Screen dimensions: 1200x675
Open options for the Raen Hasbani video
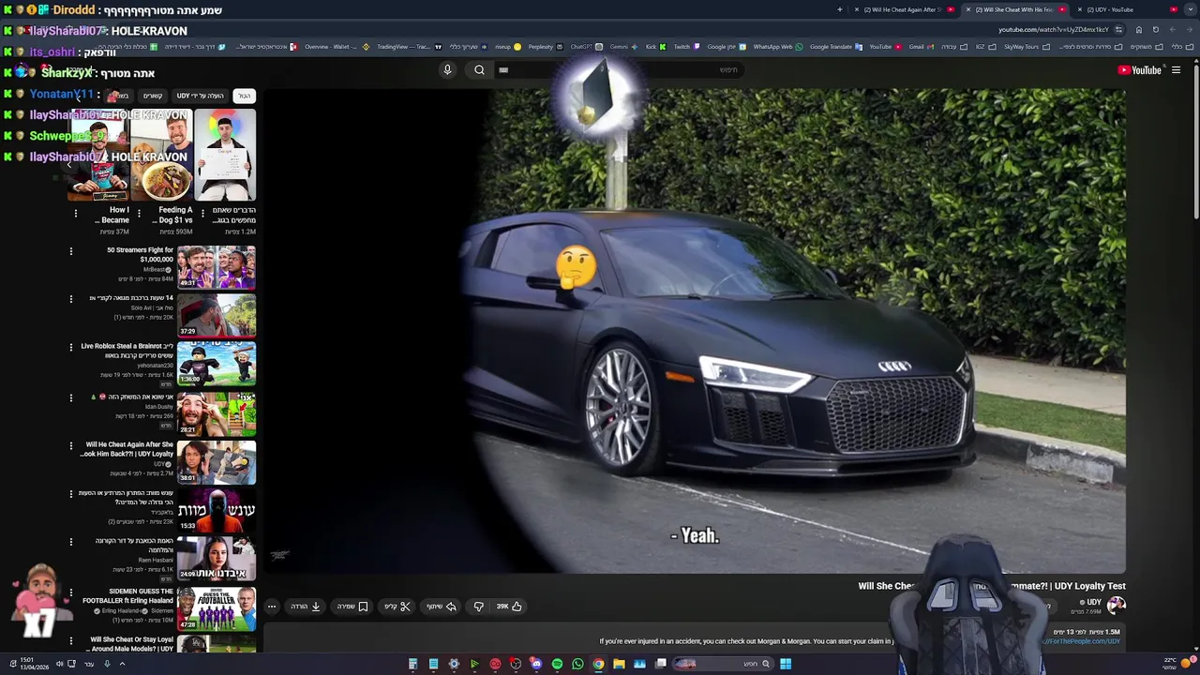(71, 542)
